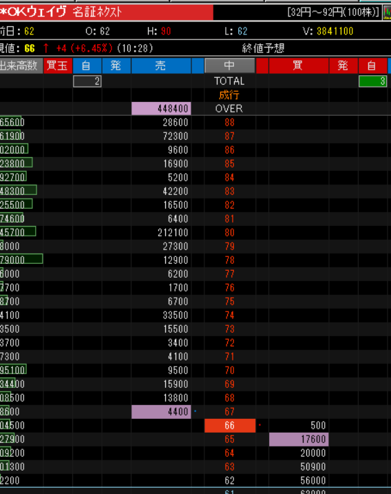Click the red 自 header on buy side
Screen dimensions: 391x494
372,65
